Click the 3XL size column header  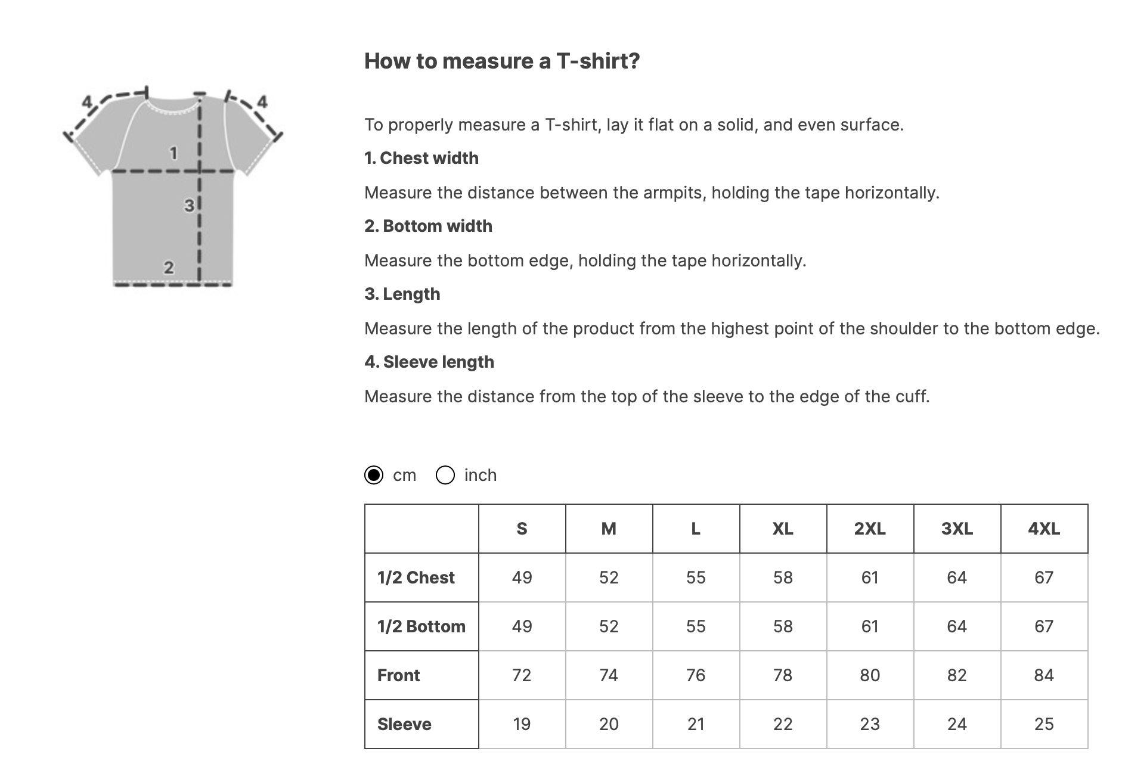[x=957, y=529]
